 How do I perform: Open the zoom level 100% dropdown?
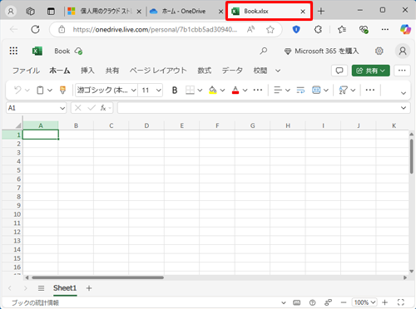[364, 302]
